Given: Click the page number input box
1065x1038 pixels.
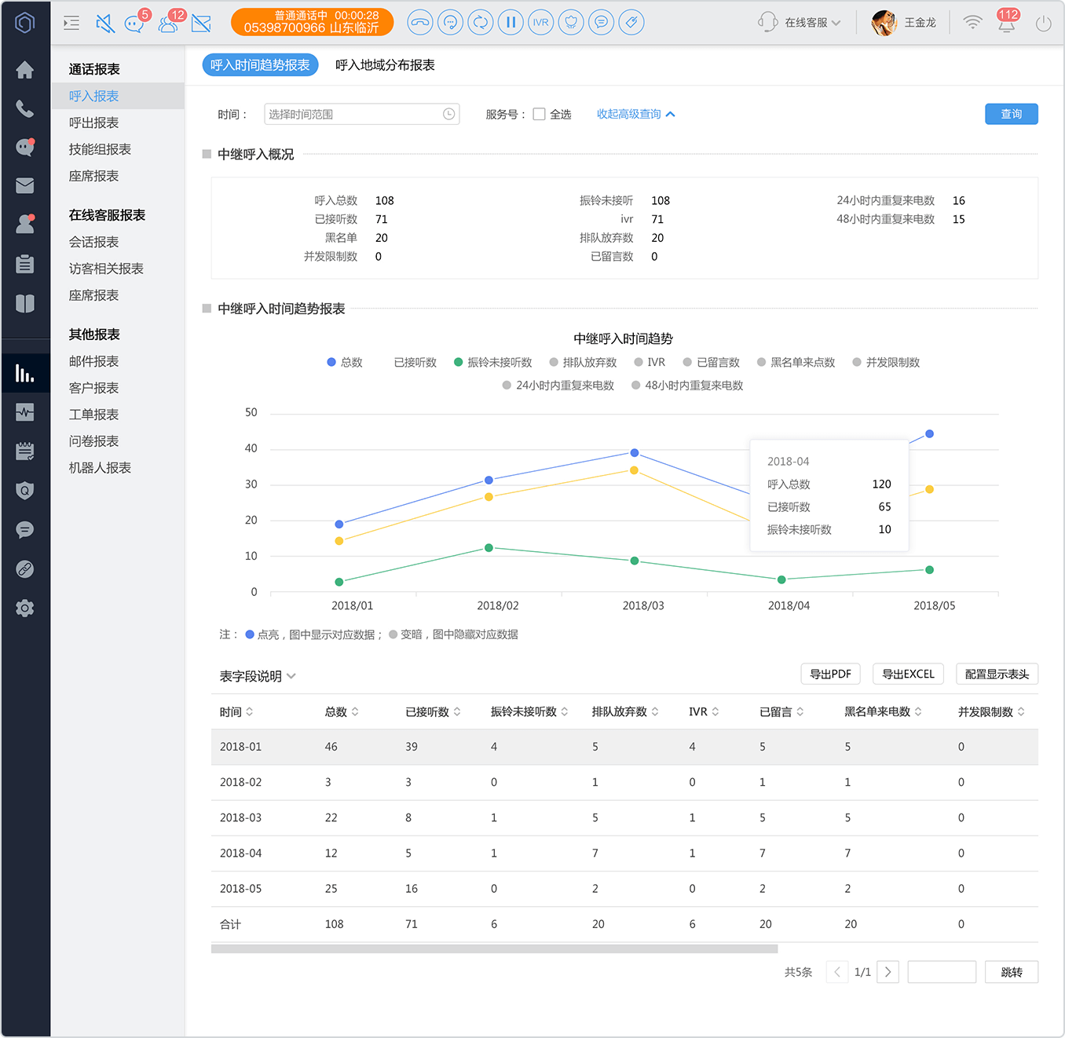Looking at the screenshot, I should pos(942,972).
